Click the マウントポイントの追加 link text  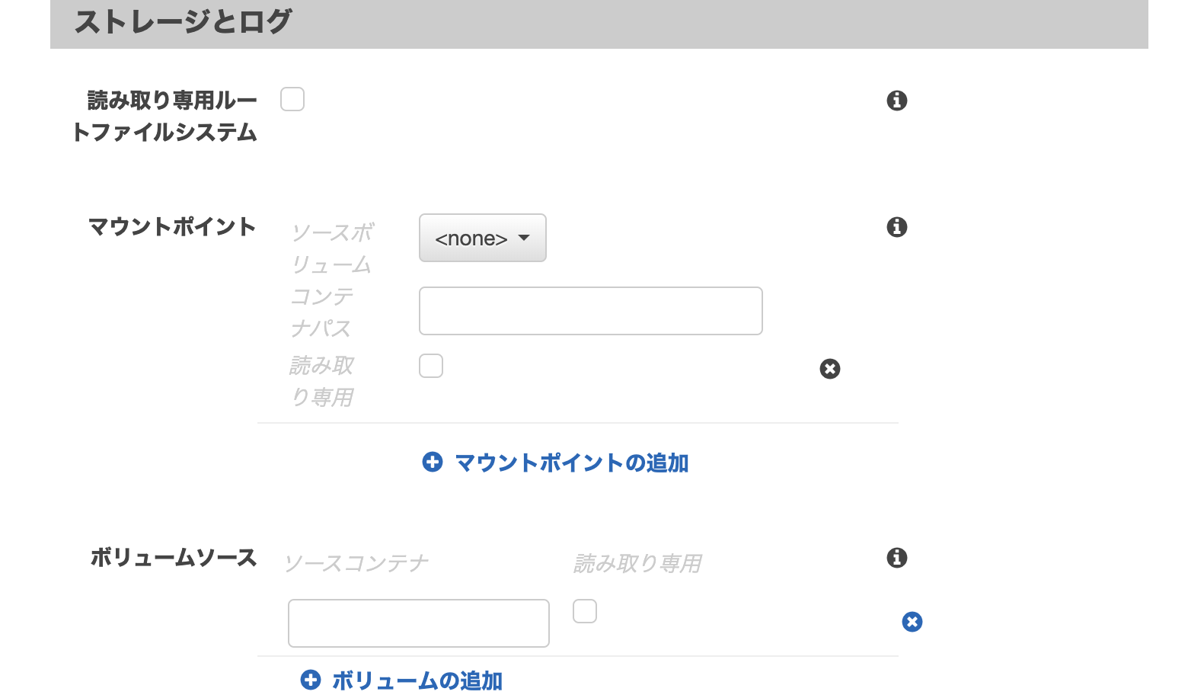pos(571,463)
